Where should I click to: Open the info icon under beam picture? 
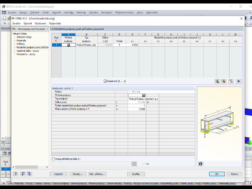tap(200, 164)
